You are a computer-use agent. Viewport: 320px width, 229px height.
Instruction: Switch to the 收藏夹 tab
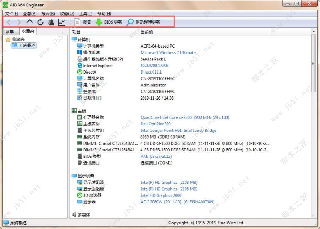pos(28,31)
